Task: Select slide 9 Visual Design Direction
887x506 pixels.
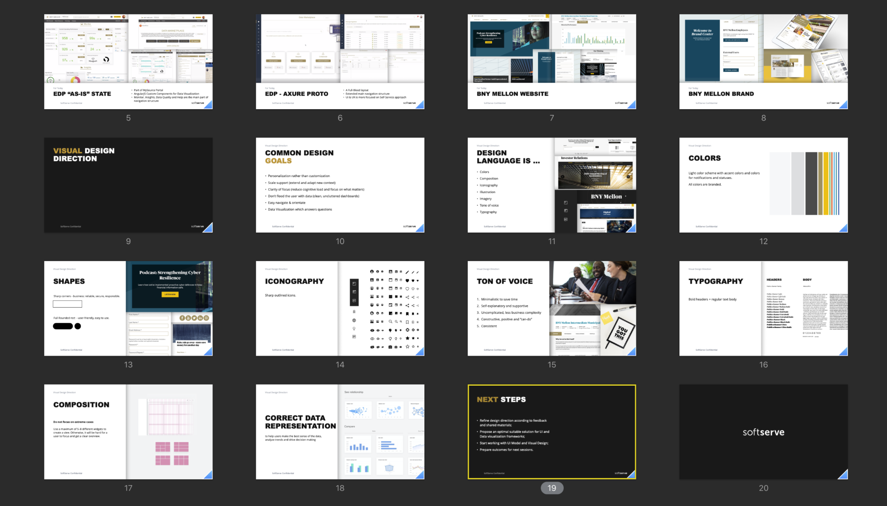Action: click(128, 185)
